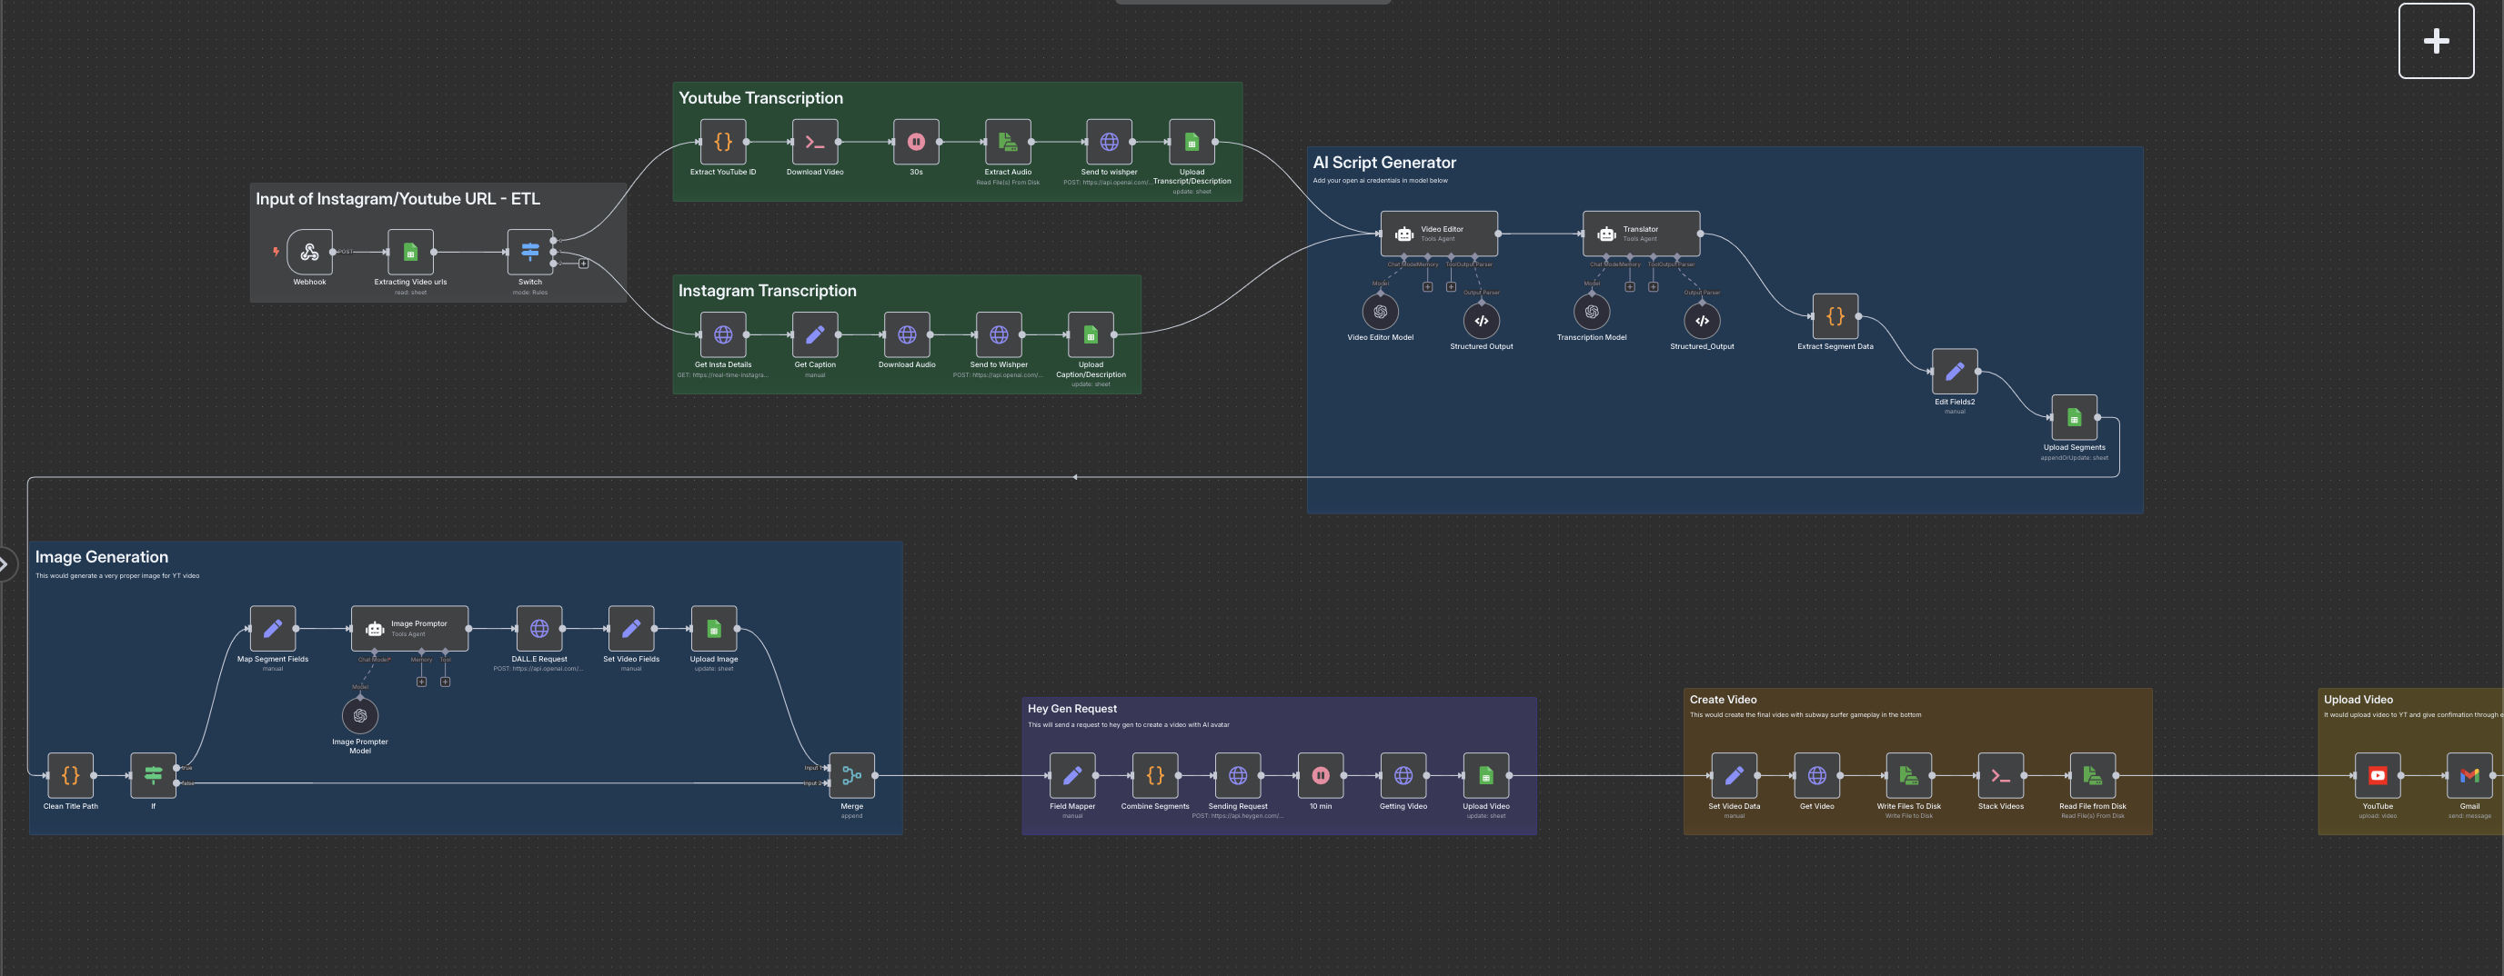Click the Translator agent node
Screen dimensions: 2504x976
pos(1641,234)
